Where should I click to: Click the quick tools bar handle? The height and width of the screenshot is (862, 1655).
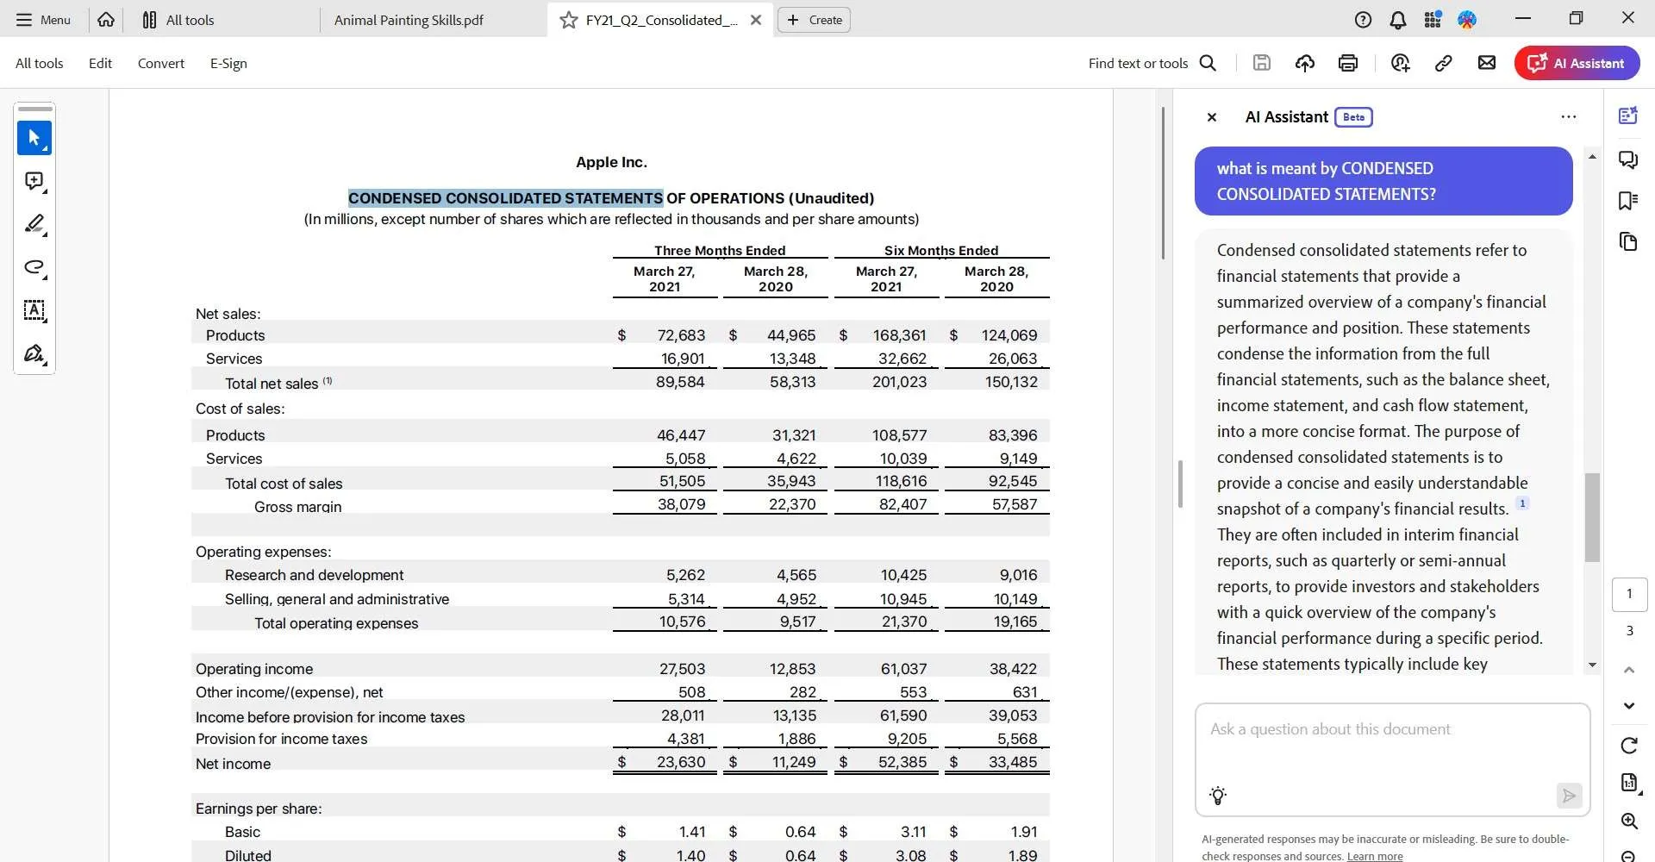(35, 109)
